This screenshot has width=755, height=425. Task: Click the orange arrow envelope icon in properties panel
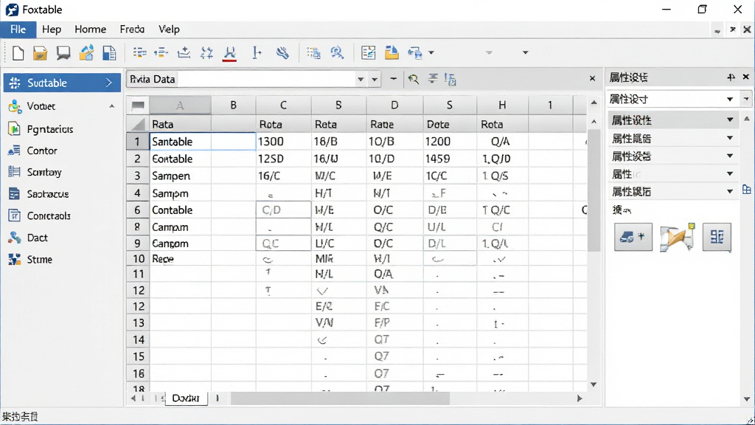pos(678,237)
